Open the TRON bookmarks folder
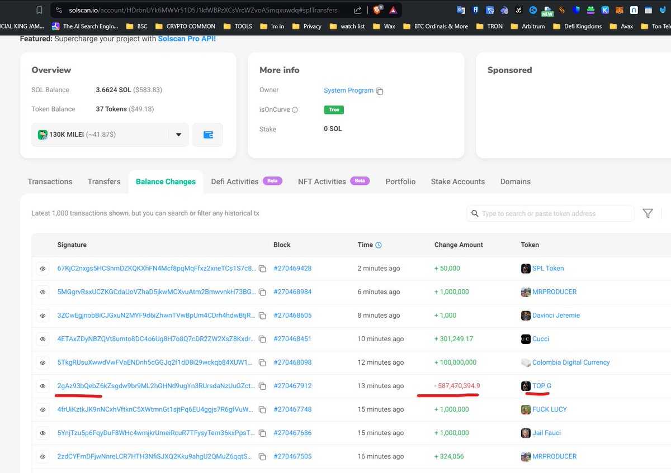The image size is (671, 473). coord(488,26)
